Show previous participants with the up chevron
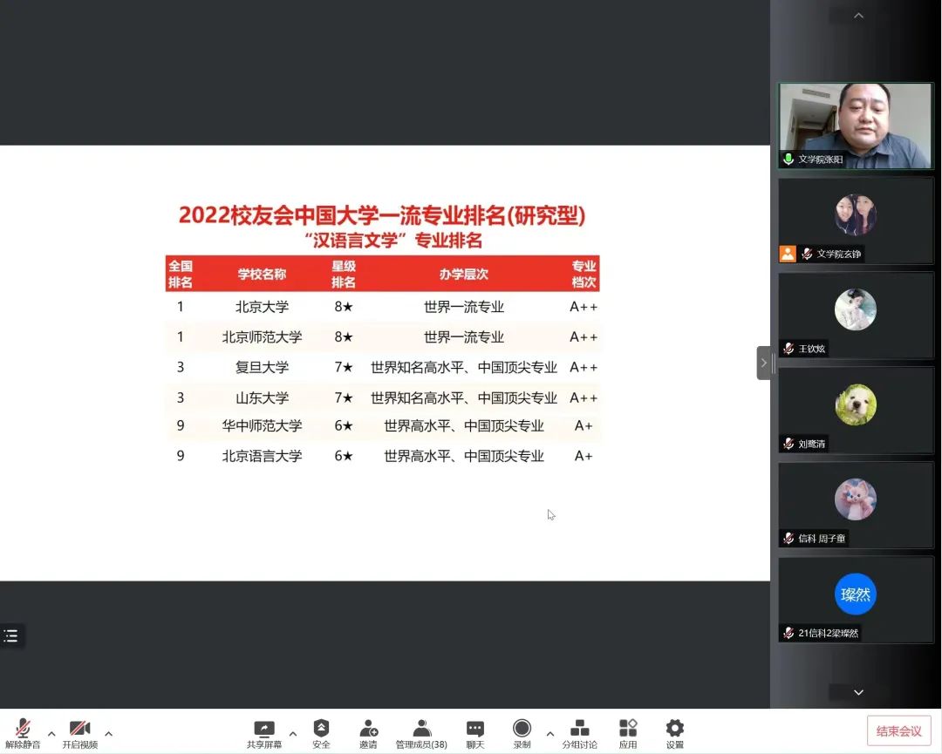 coord(858,16)
